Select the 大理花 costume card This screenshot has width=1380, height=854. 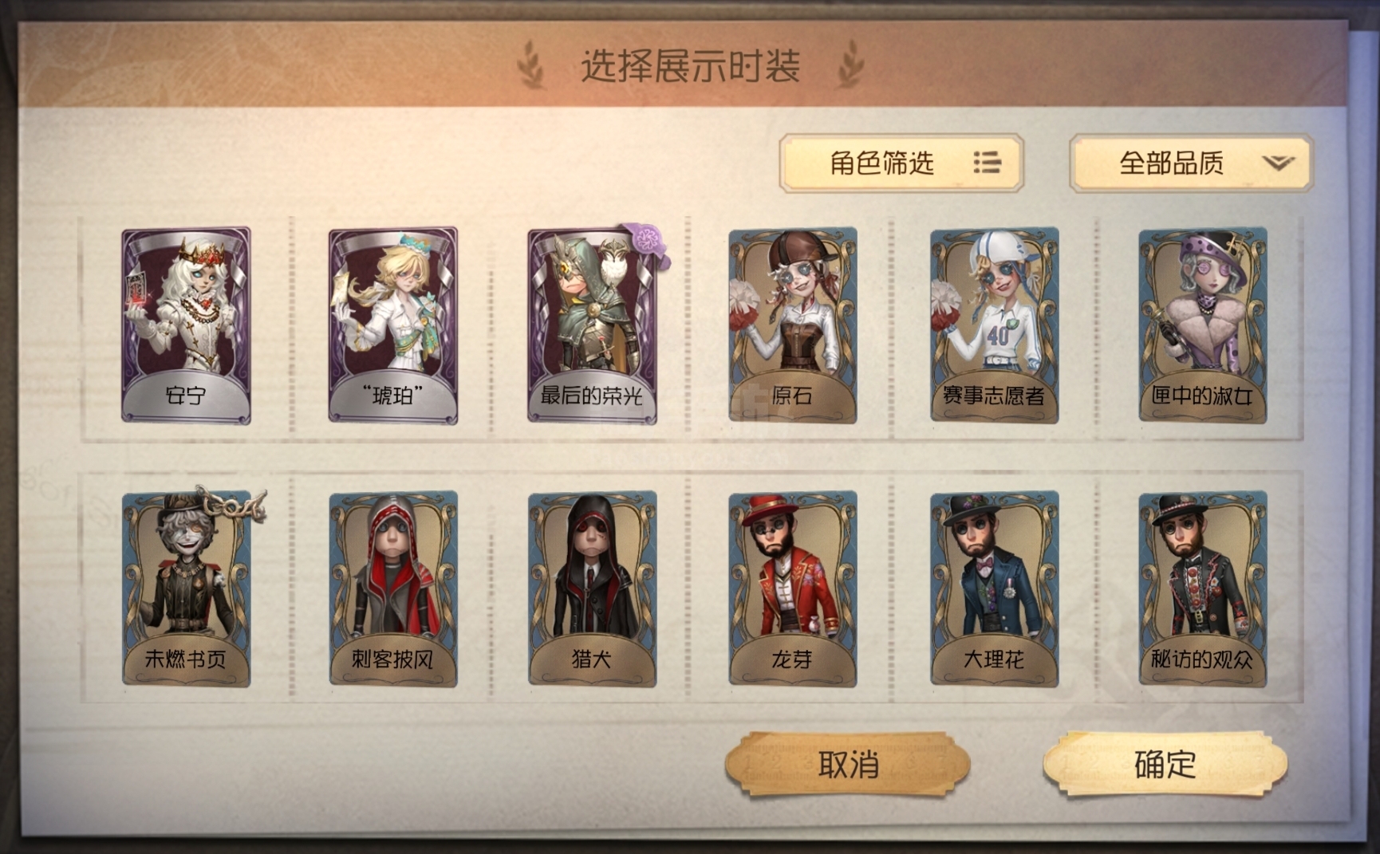pyautogui.click(x=995, y=589)
